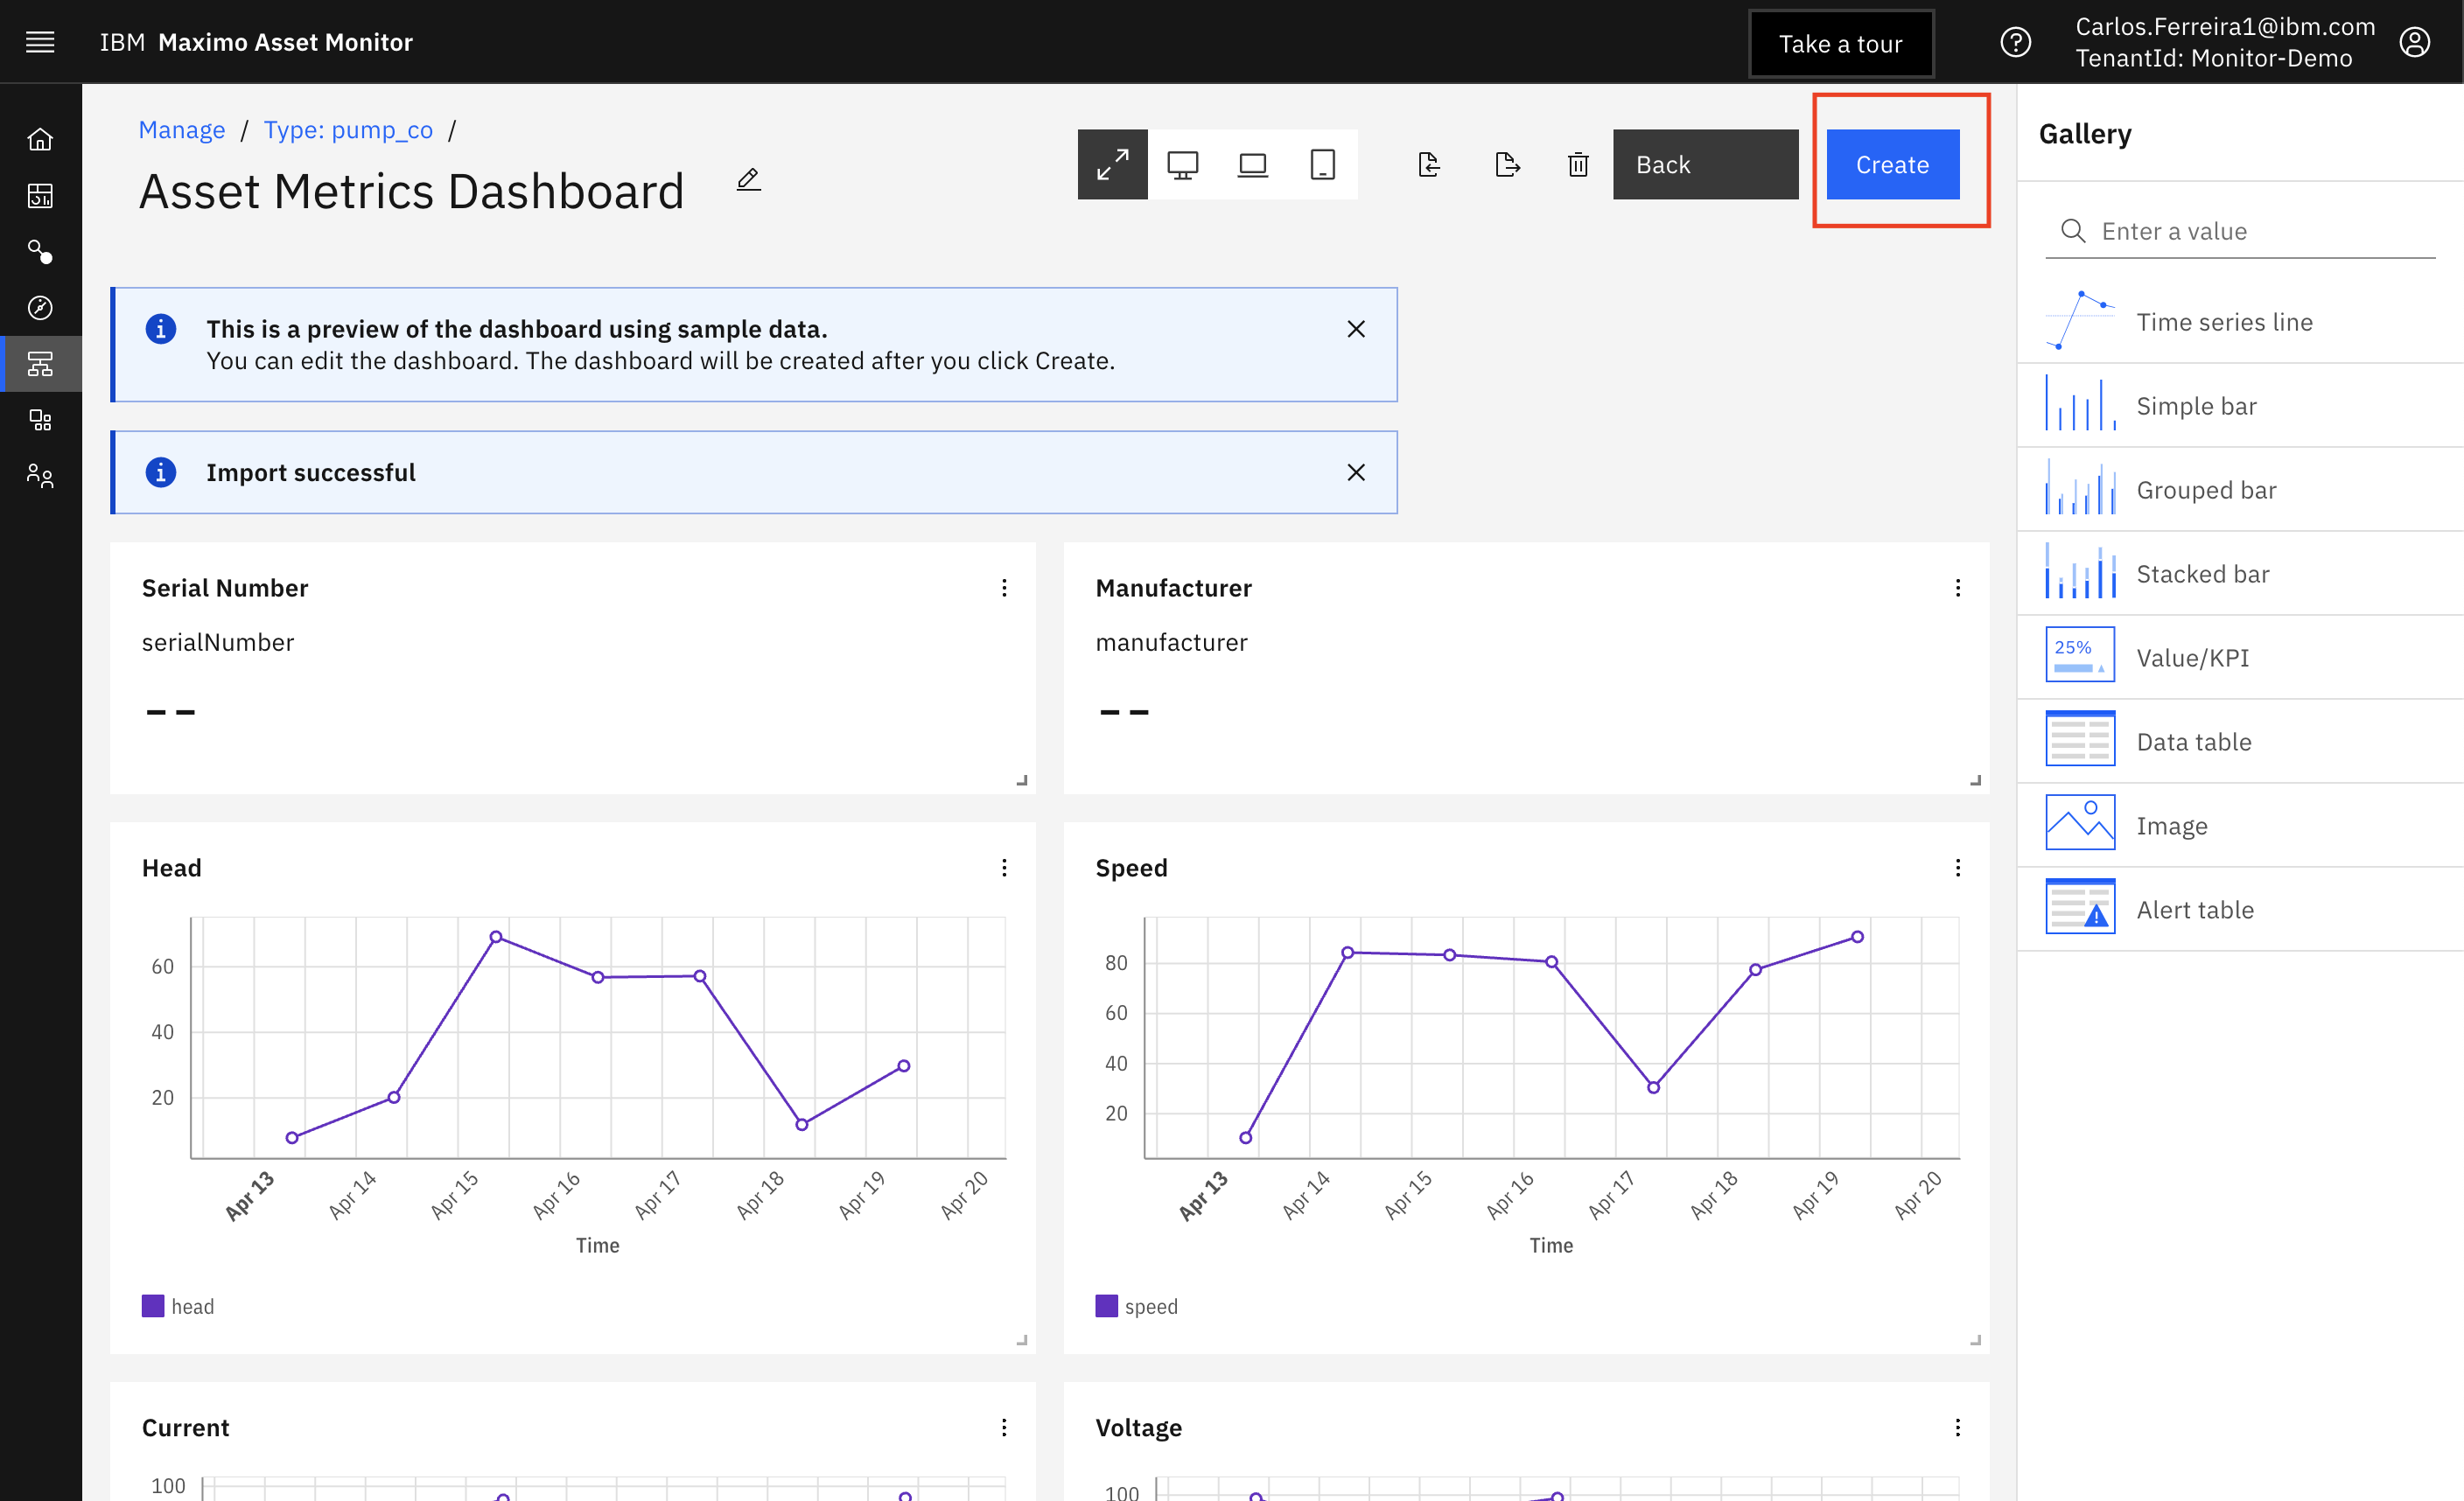Click the lowest mid-chart point in Speed chart
The image size is (2464, 1501).
coord(1653,1087)
